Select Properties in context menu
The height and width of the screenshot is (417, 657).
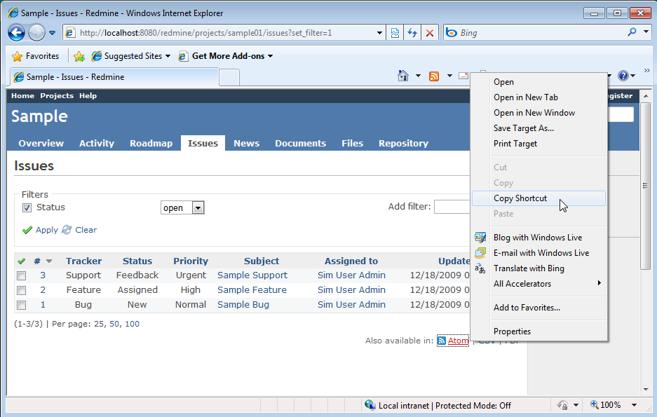coord(539,331)
